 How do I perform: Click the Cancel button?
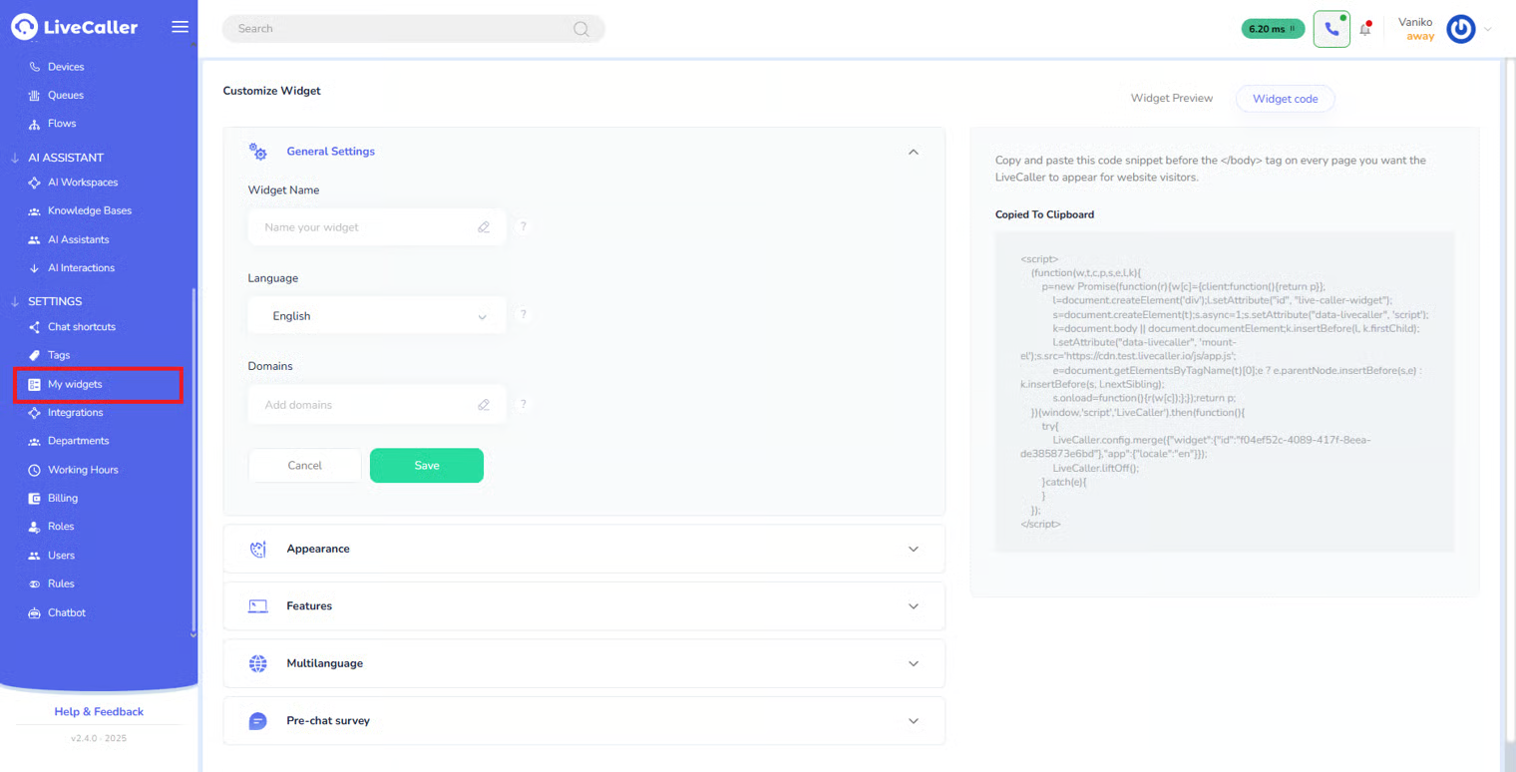(304, 466)
